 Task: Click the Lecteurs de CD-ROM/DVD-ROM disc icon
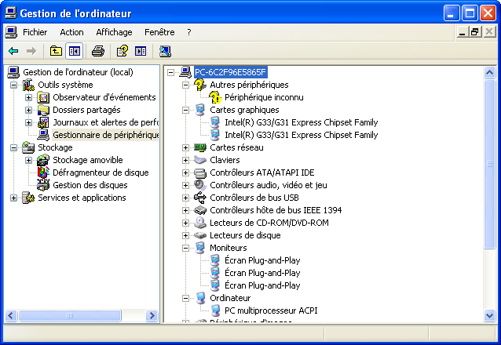pos(200,223)
